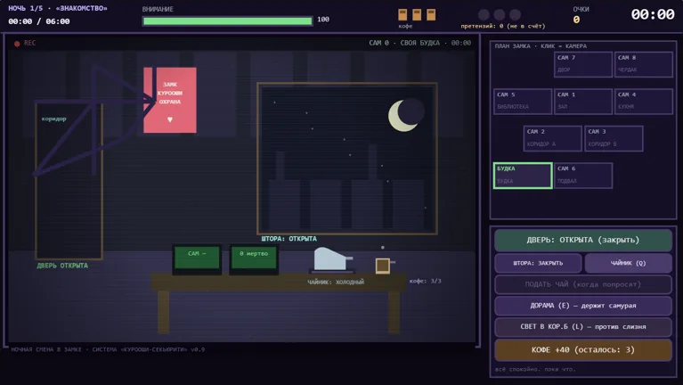Click the 'ШТОРА: ОТКРЫТА' label under the window
The width and height of the screenshot is (683, 385).
(x=289, y=239)
